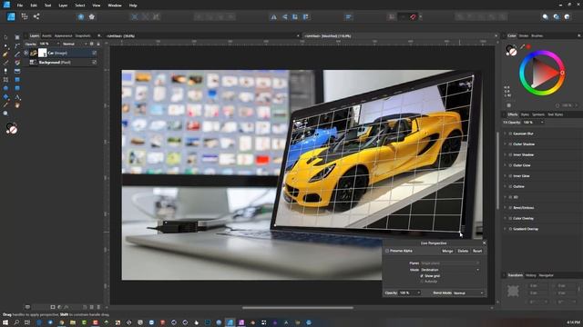Click the red recent color swatch
583x327 pixels.
[x=528, y=46]
